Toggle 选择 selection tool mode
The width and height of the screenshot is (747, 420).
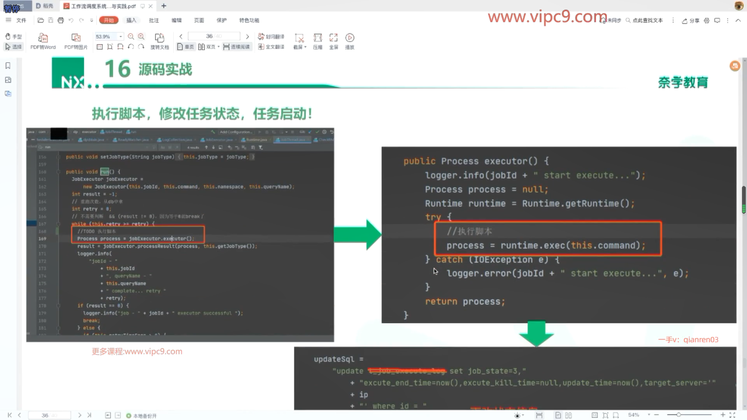(14, 47)
